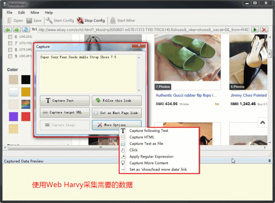
Task: Open Authentic Gucci rubber flip flops link
Action: coord(186,96)
